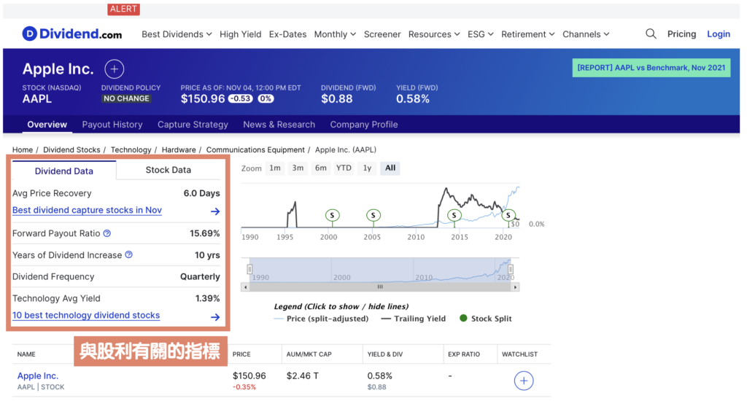The width and height of the screenshot is (747, 401).
Task: Click the Dividend.com logo
Action: pos(72,34)
